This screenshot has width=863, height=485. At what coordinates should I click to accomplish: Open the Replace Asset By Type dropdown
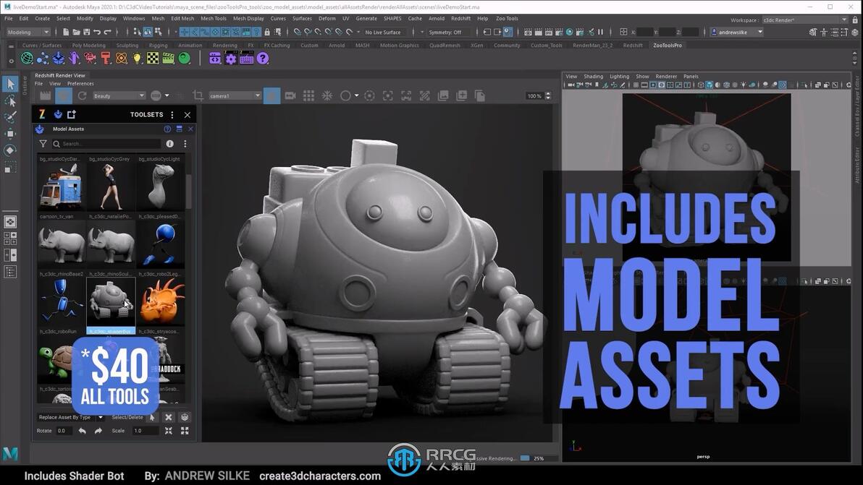pos(70,417)
